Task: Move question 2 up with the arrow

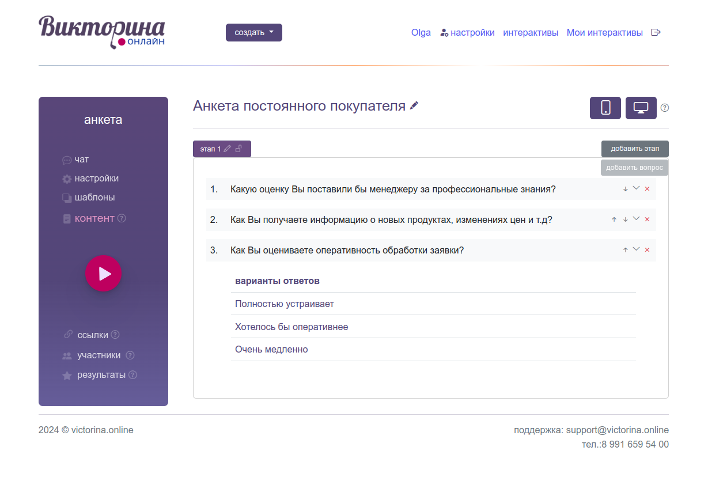Action: click(614, 219)
